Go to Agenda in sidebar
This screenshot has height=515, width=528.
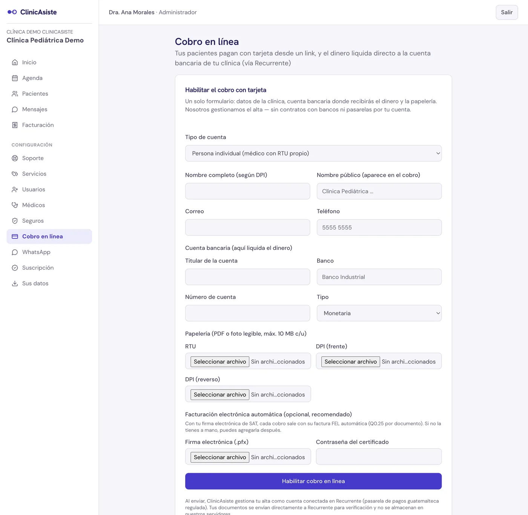click(x=49, y=78)
